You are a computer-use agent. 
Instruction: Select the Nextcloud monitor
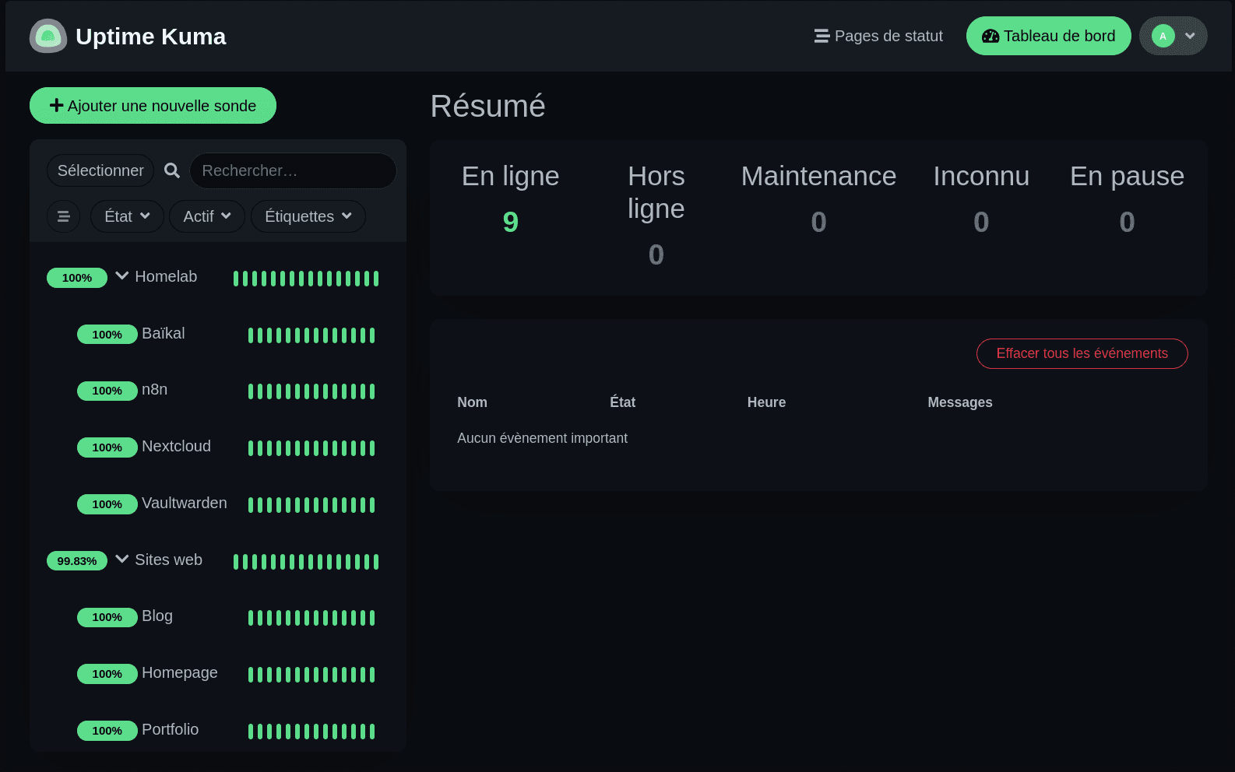pos(218,447)
